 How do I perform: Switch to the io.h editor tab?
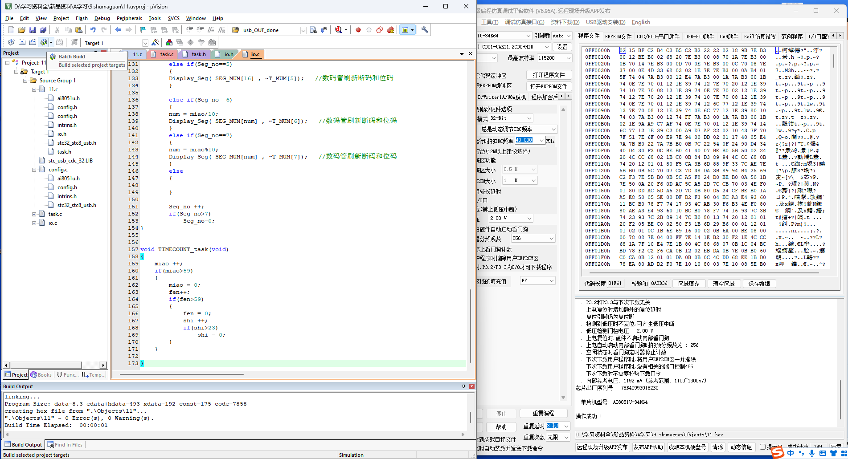(225, 54)
